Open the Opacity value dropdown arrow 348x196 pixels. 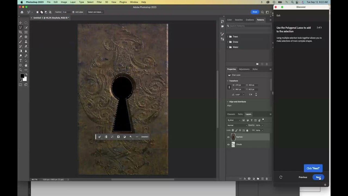[x=262, y=125]
